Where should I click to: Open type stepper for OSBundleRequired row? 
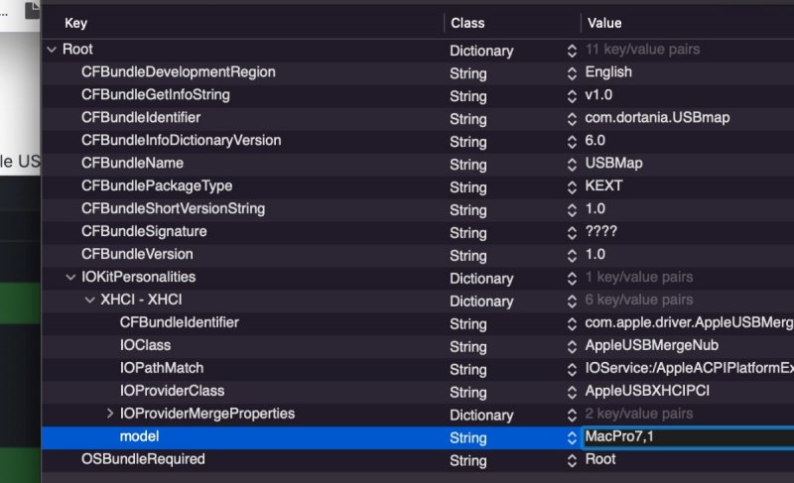[x=572, y=460]
